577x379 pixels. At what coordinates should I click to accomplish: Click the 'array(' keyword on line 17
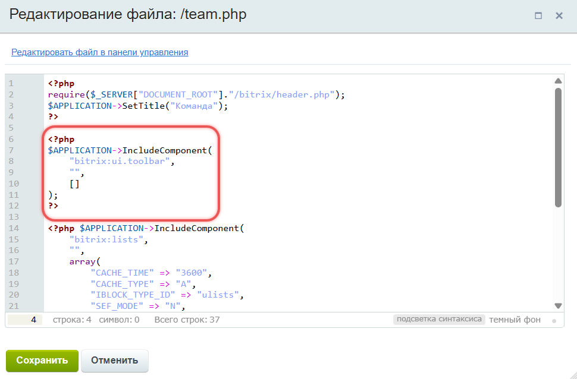[x=84, y=262]
